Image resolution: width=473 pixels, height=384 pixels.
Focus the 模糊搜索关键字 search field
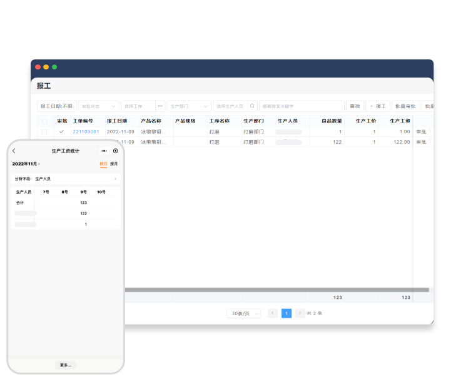tap(302, 106)
